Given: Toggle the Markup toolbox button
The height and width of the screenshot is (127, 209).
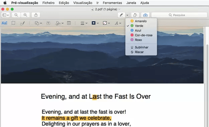Looking at the screenshot, I should point(145,15).
